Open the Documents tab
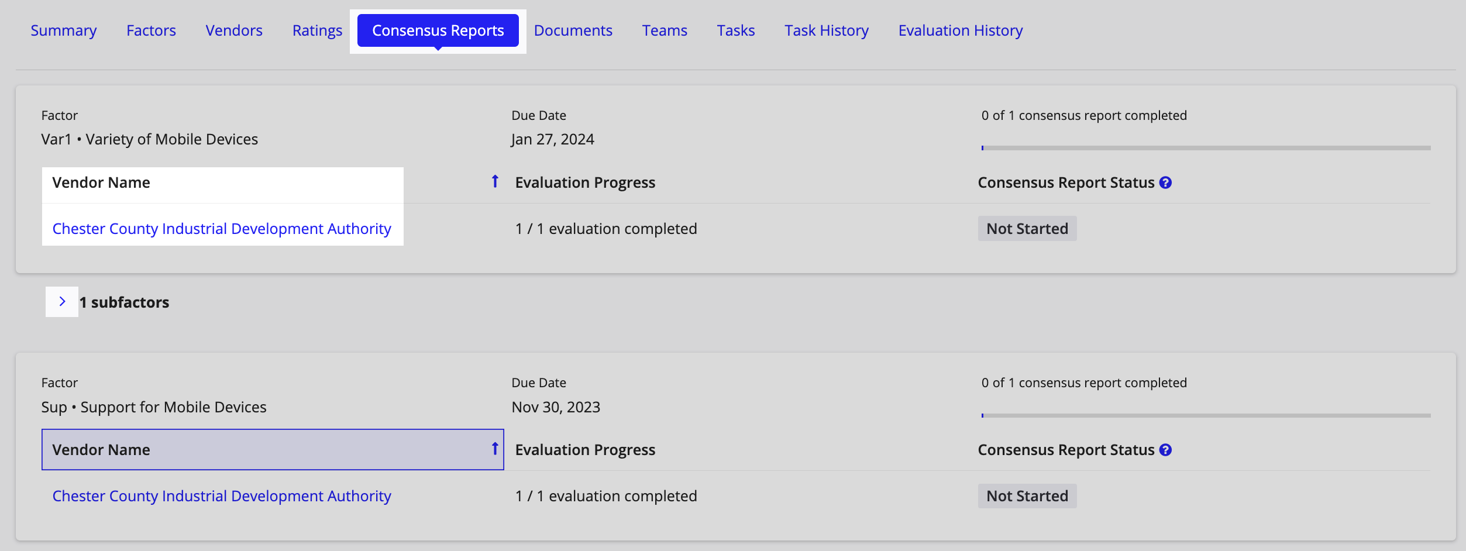Image resolution: width=1466 pixels, height=551 pixels. point(573,30)
